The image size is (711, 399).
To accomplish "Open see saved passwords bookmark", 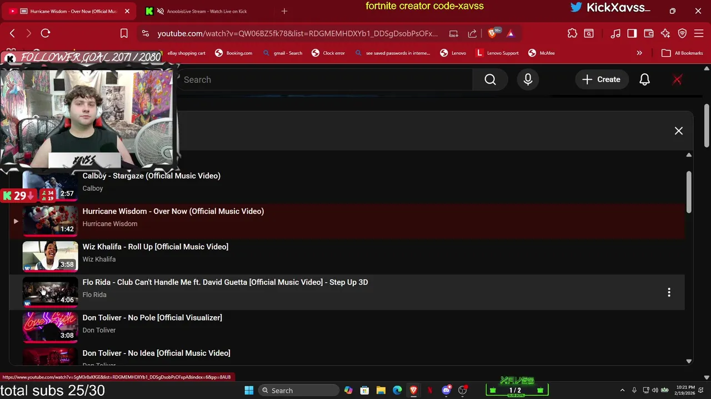I will click(393, 53).
